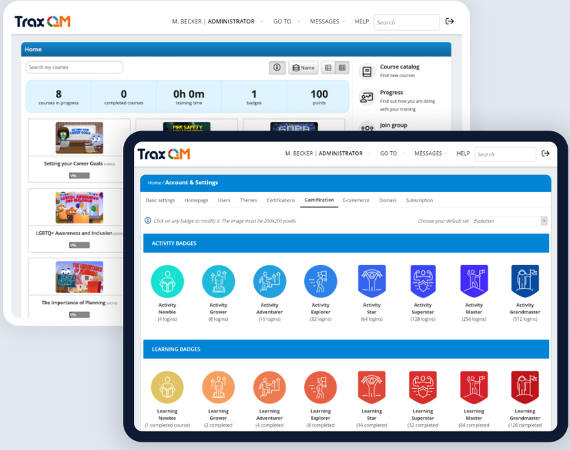This screenshot has width=570, height=450.
Task: Open the Learning Star badge editor
Action: click(x=371, y=387)
